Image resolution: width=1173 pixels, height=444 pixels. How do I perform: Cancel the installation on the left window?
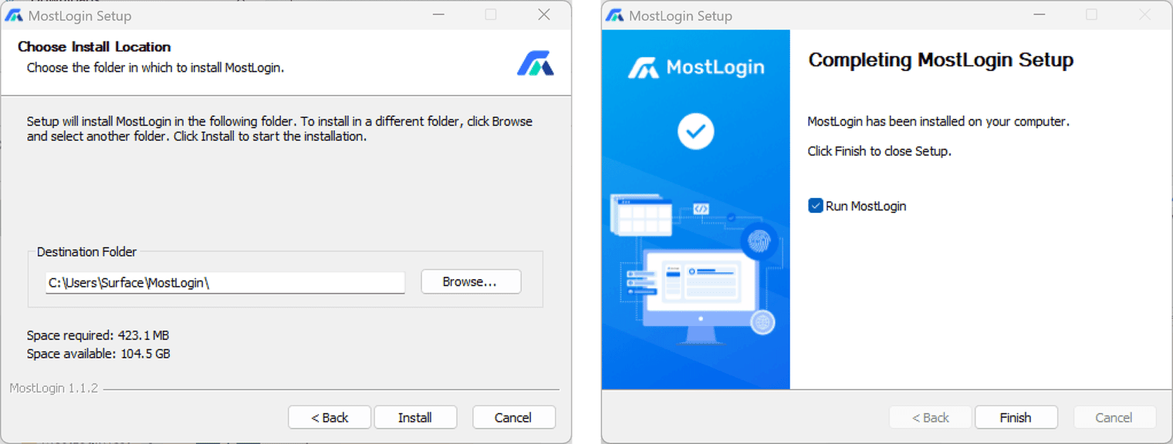click(513, 417)
